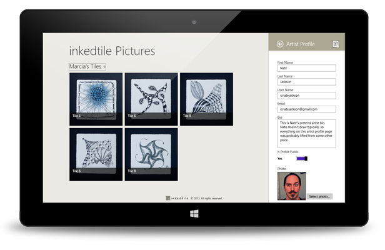
Task: Focus the User Name field icnatejackson
Action: tap(307, 96)
